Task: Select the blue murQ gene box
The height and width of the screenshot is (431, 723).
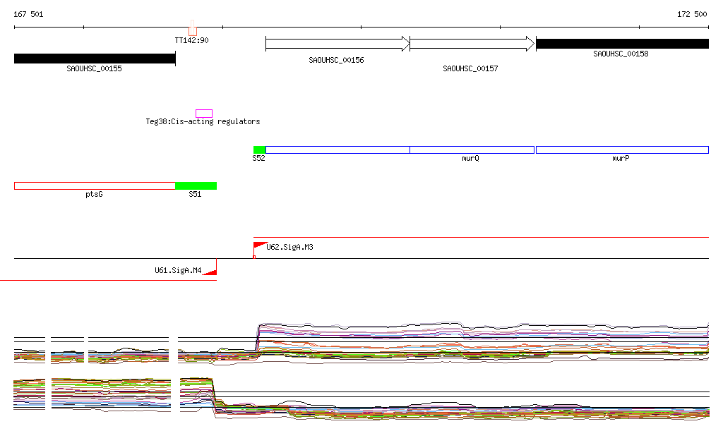Action: click(472, 150)
